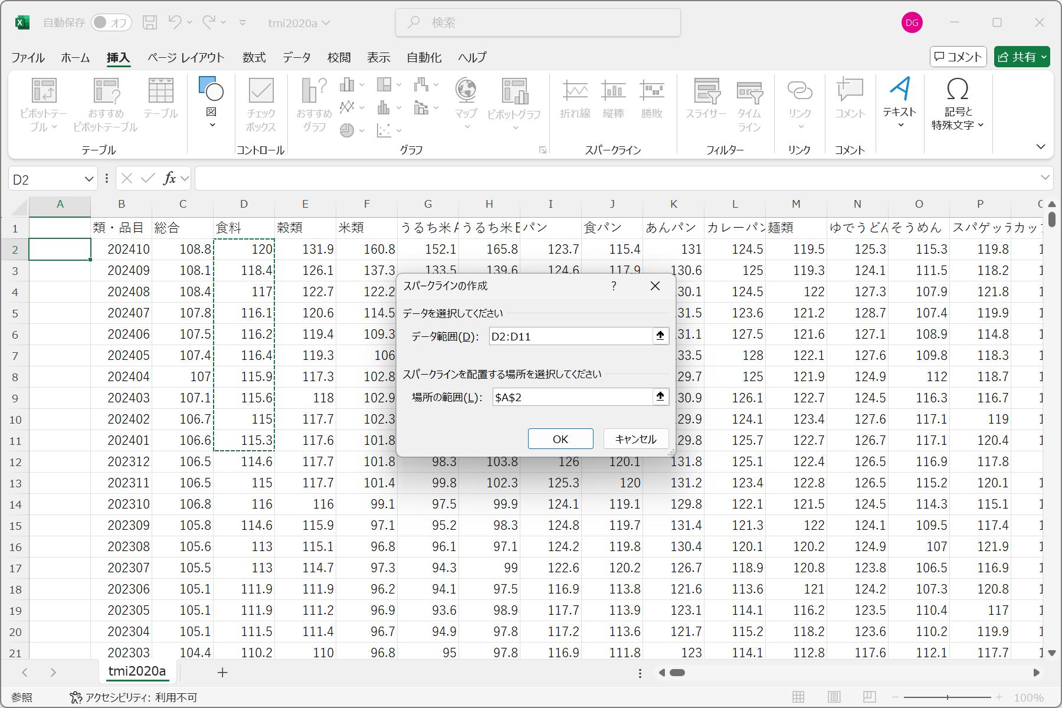Click the search box (検索)
Screen dimensions: 1062x708
(538, 22)
